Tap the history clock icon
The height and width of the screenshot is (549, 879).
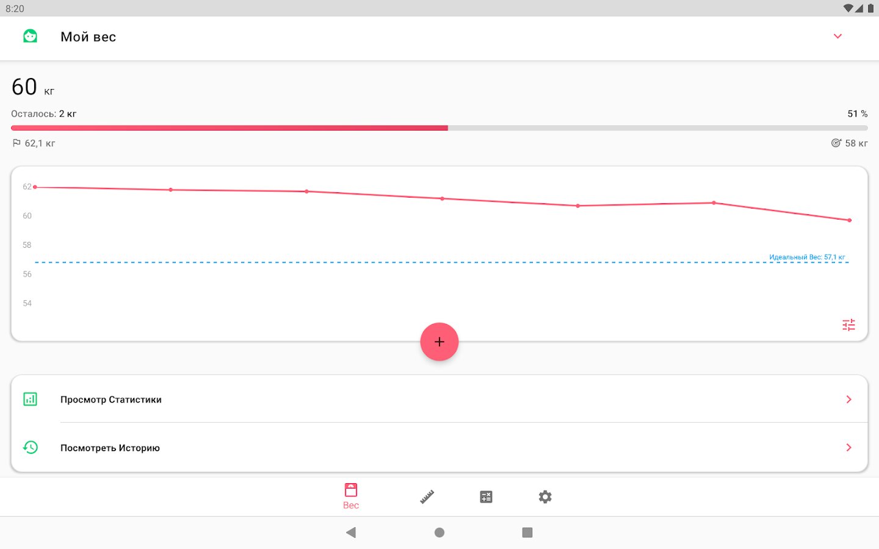pos(30,447)
